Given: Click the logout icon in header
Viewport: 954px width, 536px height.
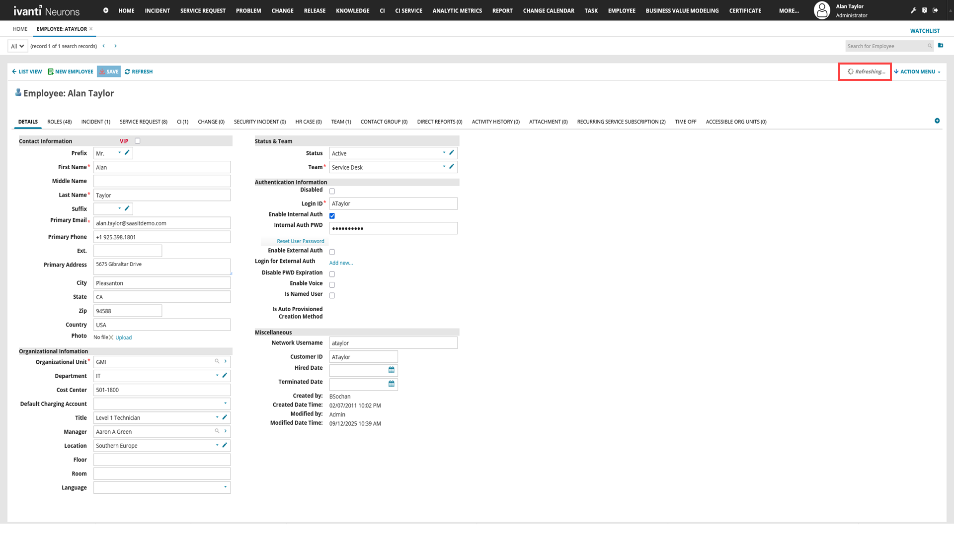Looking at the screenshot, I should coord(935,10).
